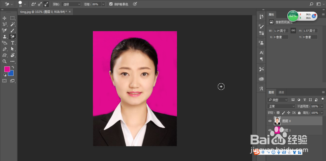The width and height of the screenshot is (326, 161).
Task: Open the Clone Source panel icon
Action: 261,43
